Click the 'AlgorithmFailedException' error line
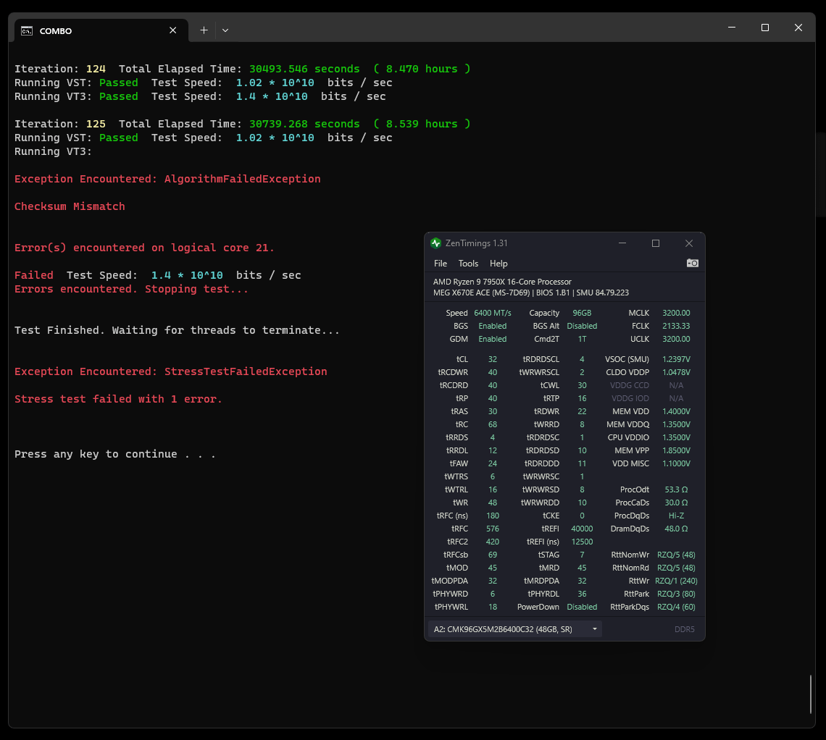This screenshot has width=826, height=740. click(x=167, y=179)
